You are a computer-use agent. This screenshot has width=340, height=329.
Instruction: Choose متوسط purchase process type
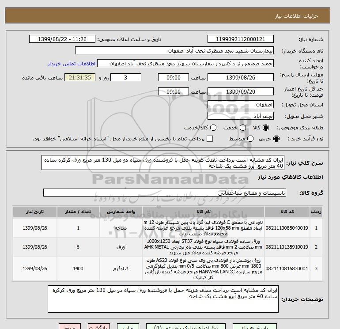pyautogui.click(x=250, y=139)
